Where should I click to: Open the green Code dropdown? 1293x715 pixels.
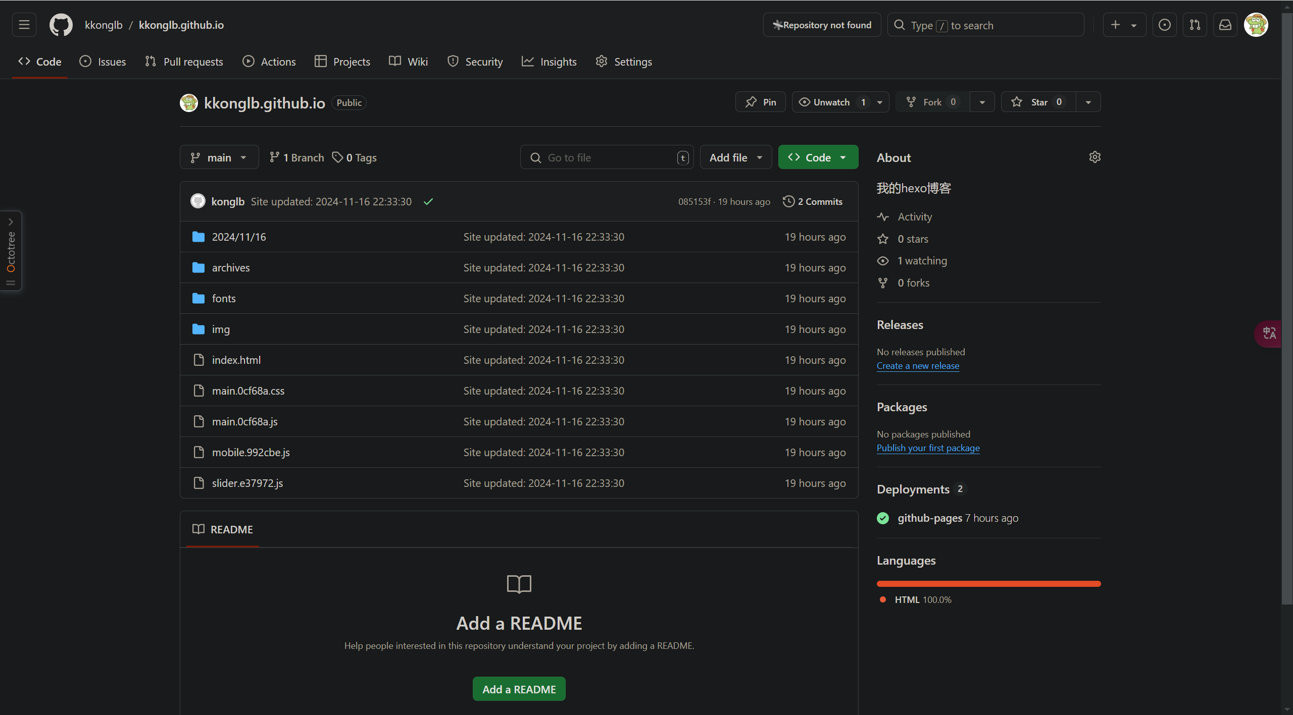pos(818,157)
